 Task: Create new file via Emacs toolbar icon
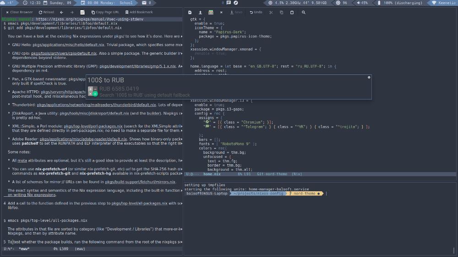pos(190,12)
